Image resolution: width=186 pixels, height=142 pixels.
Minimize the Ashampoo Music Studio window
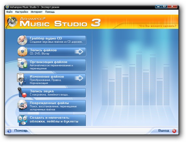click(x=158, y=7)
